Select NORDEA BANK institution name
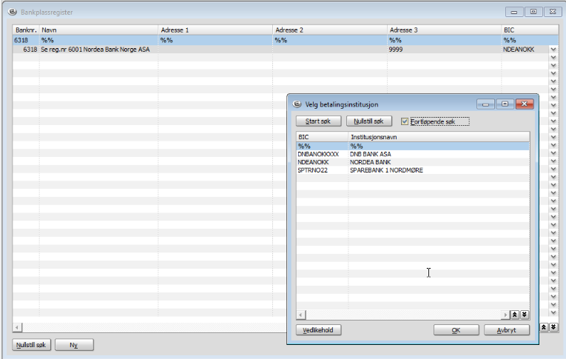The width and height of the screenshot is (566, 359). [371, 162]
